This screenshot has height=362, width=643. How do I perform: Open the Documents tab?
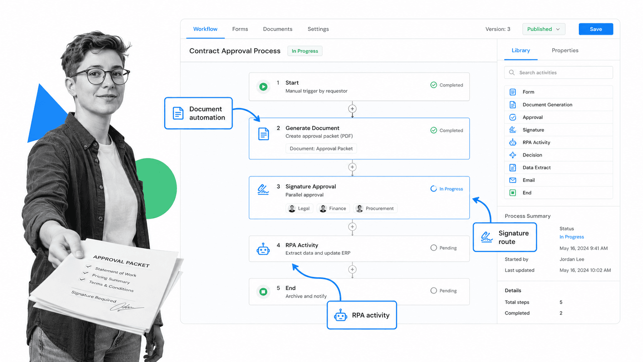[278, 29]
